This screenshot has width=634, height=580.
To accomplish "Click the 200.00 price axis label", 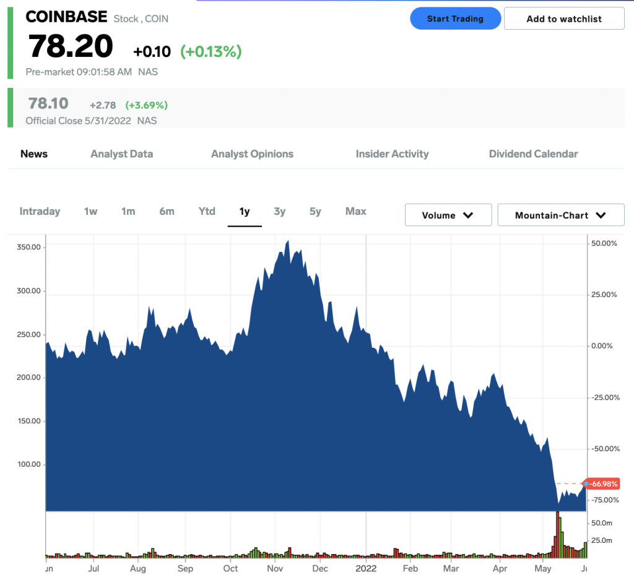I will (x=28, y=378).
